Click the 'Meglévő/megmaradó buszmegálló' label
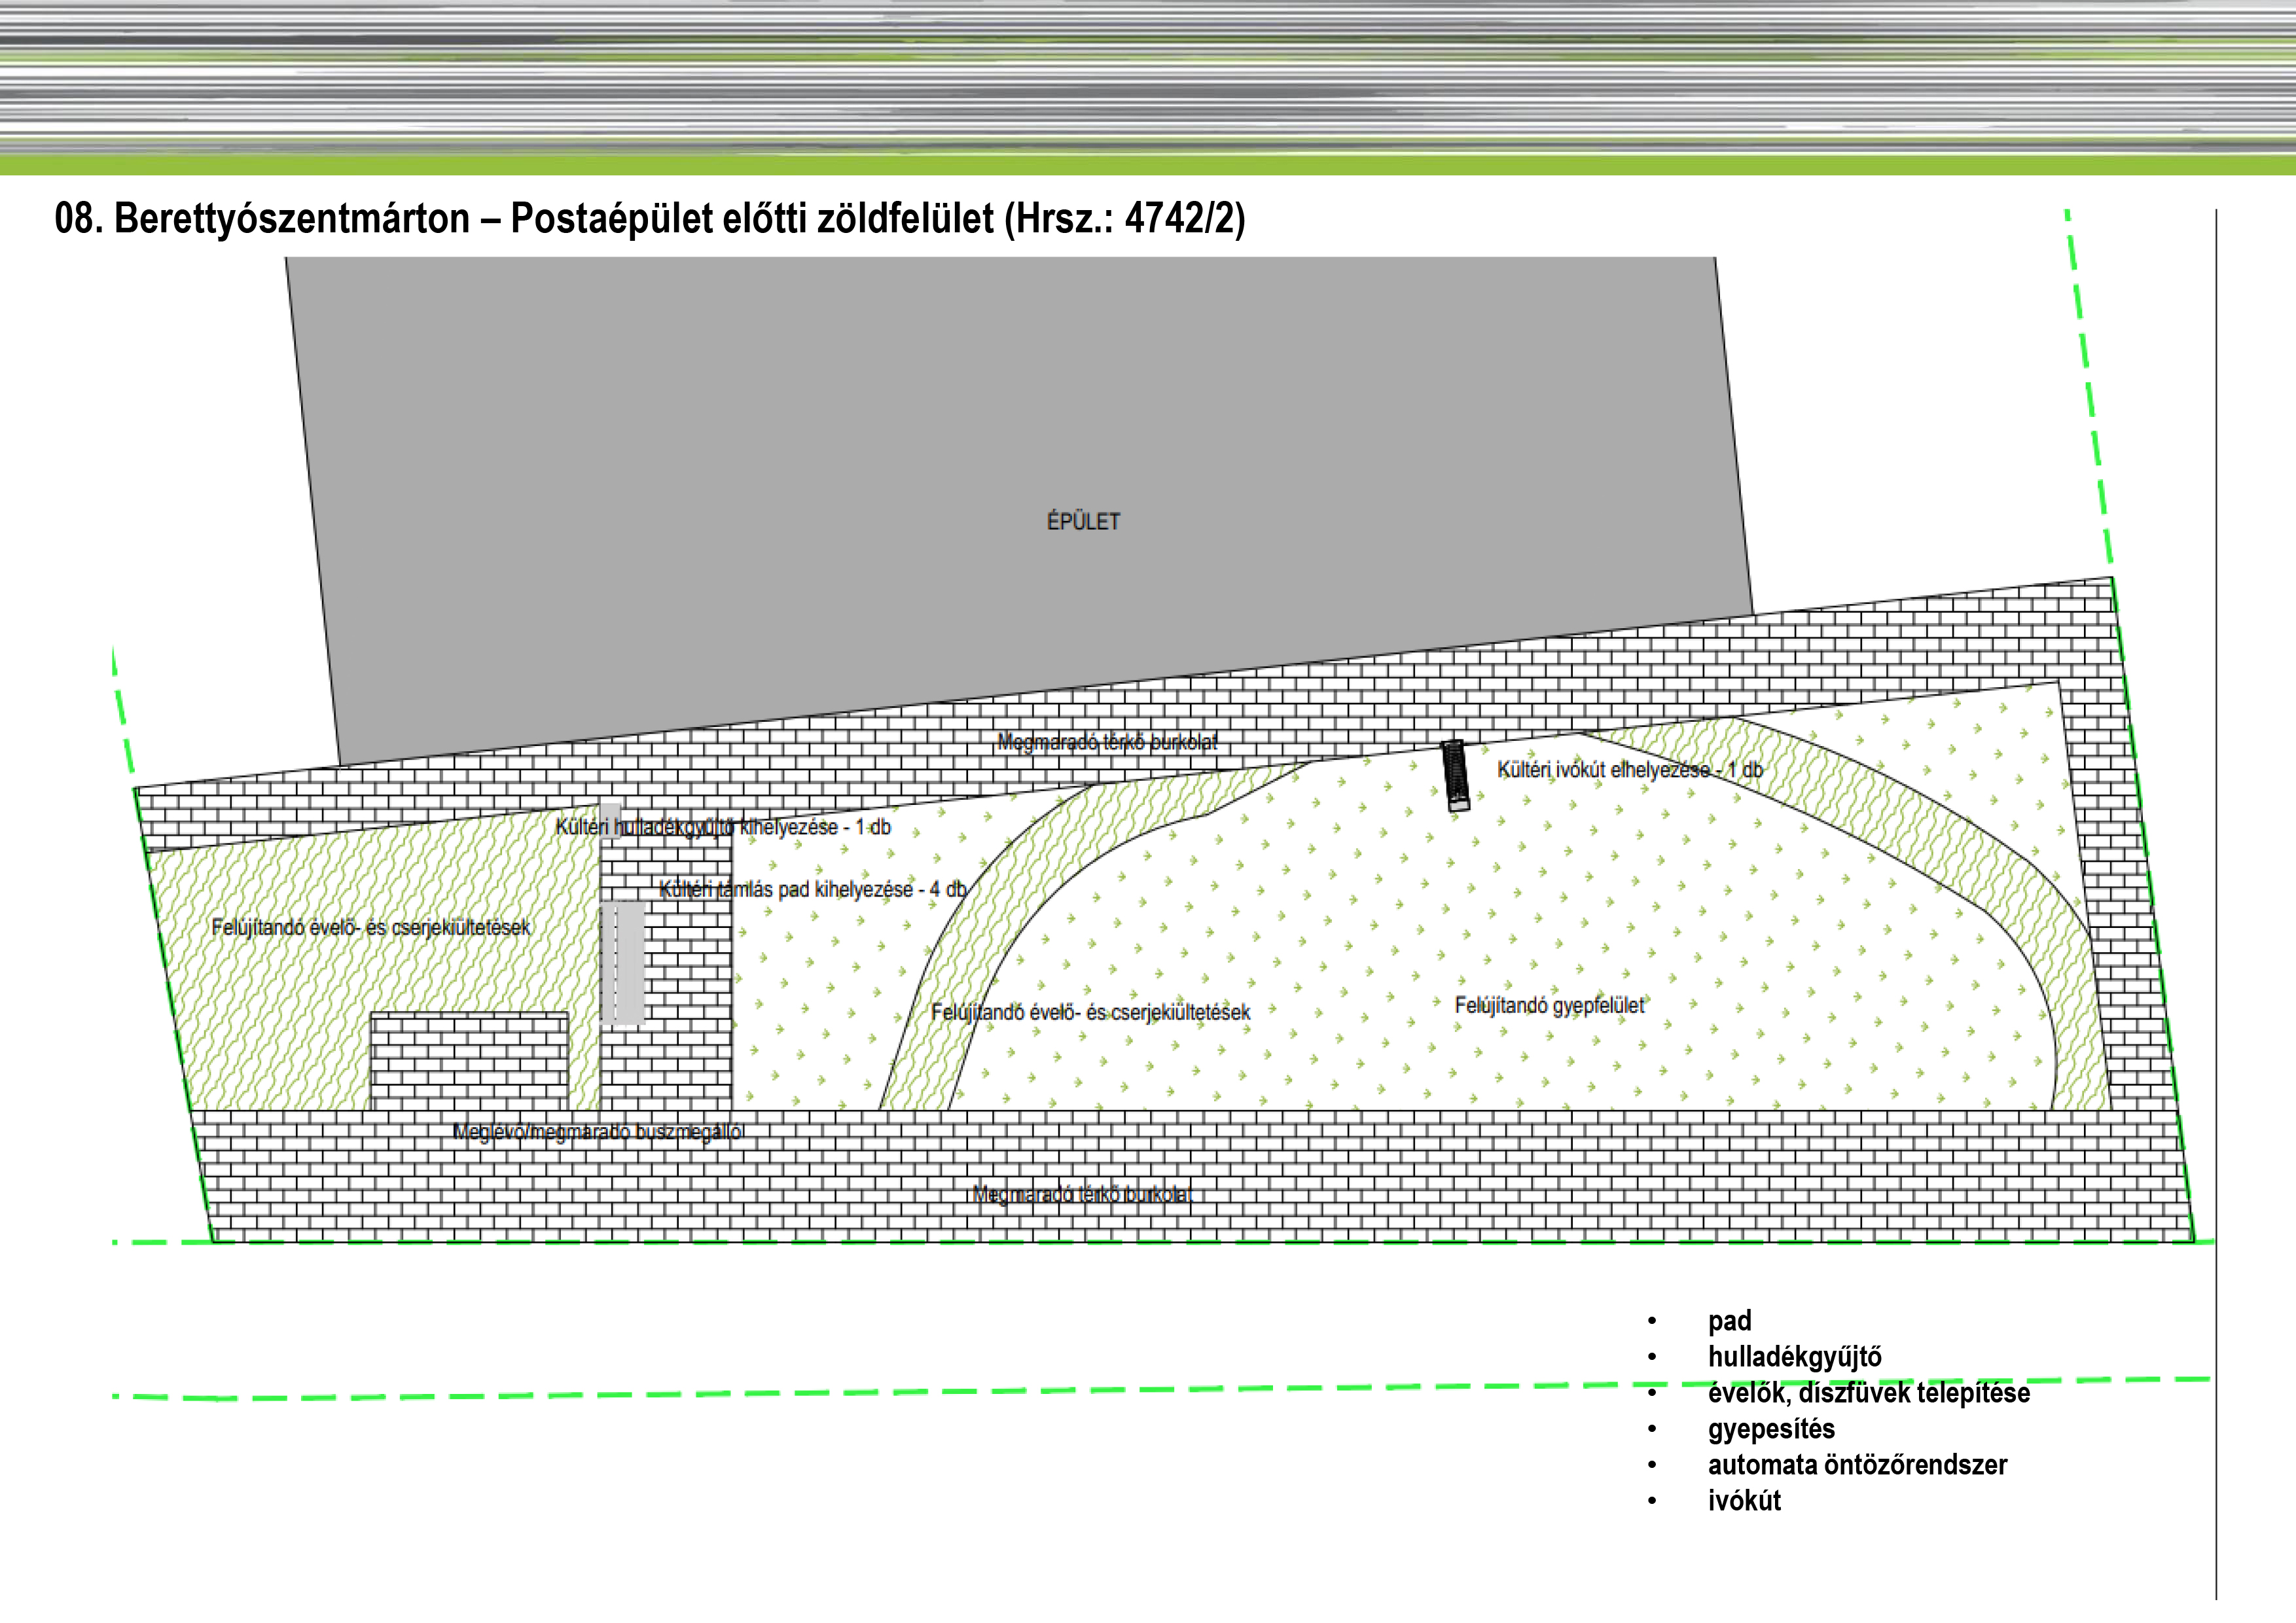 (597, 1132)
